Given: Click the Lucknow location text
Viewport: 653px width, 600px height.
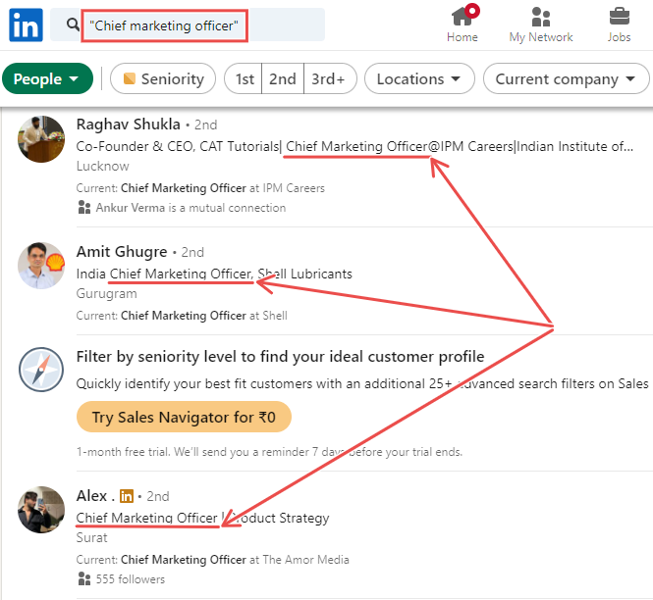Looking at the screenshot, I should point(102,166).
